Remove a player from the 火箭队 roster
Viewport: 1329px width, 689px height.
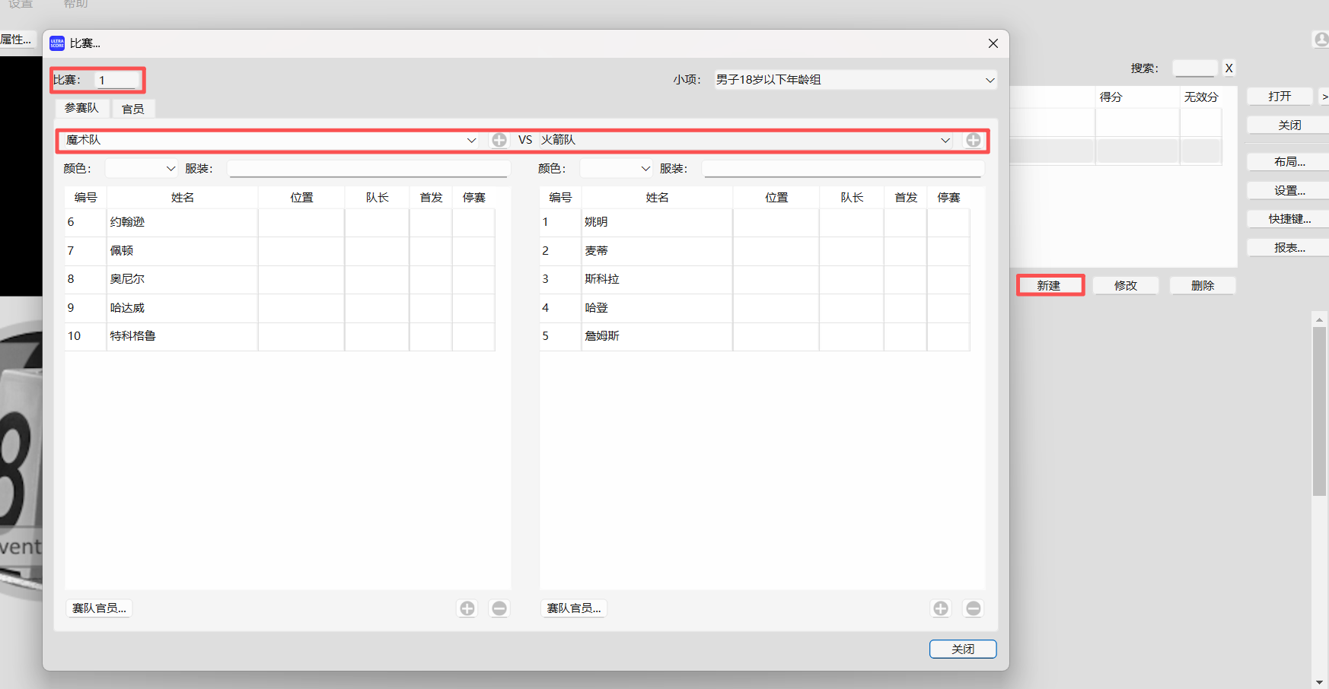(x=973, y=608)
